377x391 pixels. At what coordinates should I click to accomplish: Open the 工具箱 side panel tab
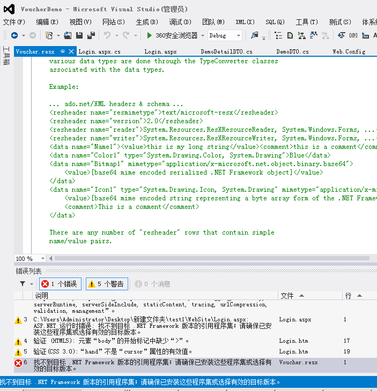tap(6, 56)
